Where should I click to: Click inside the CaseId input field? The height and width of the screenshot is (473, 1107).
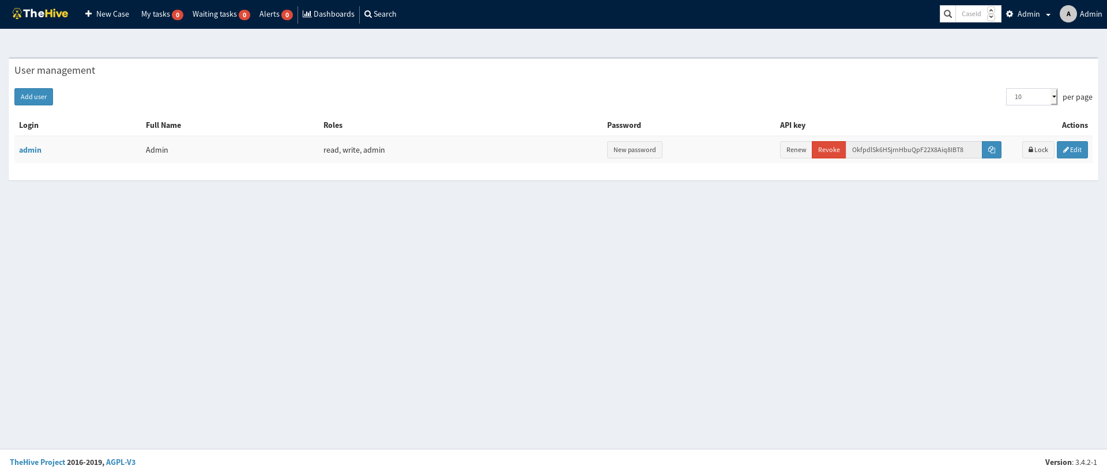971,14
